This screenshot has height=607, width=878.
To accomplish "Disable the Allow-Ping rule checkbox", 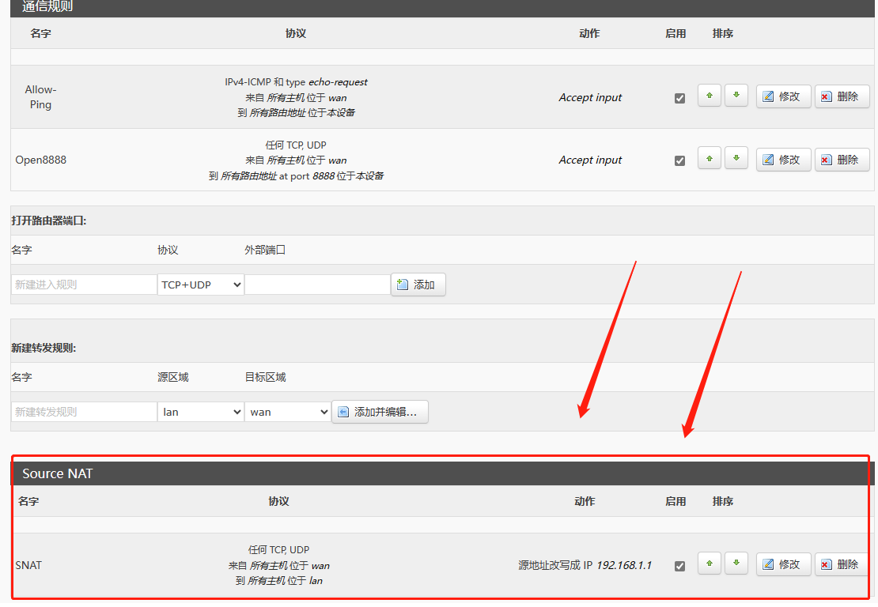I will (x=679, y=98).
